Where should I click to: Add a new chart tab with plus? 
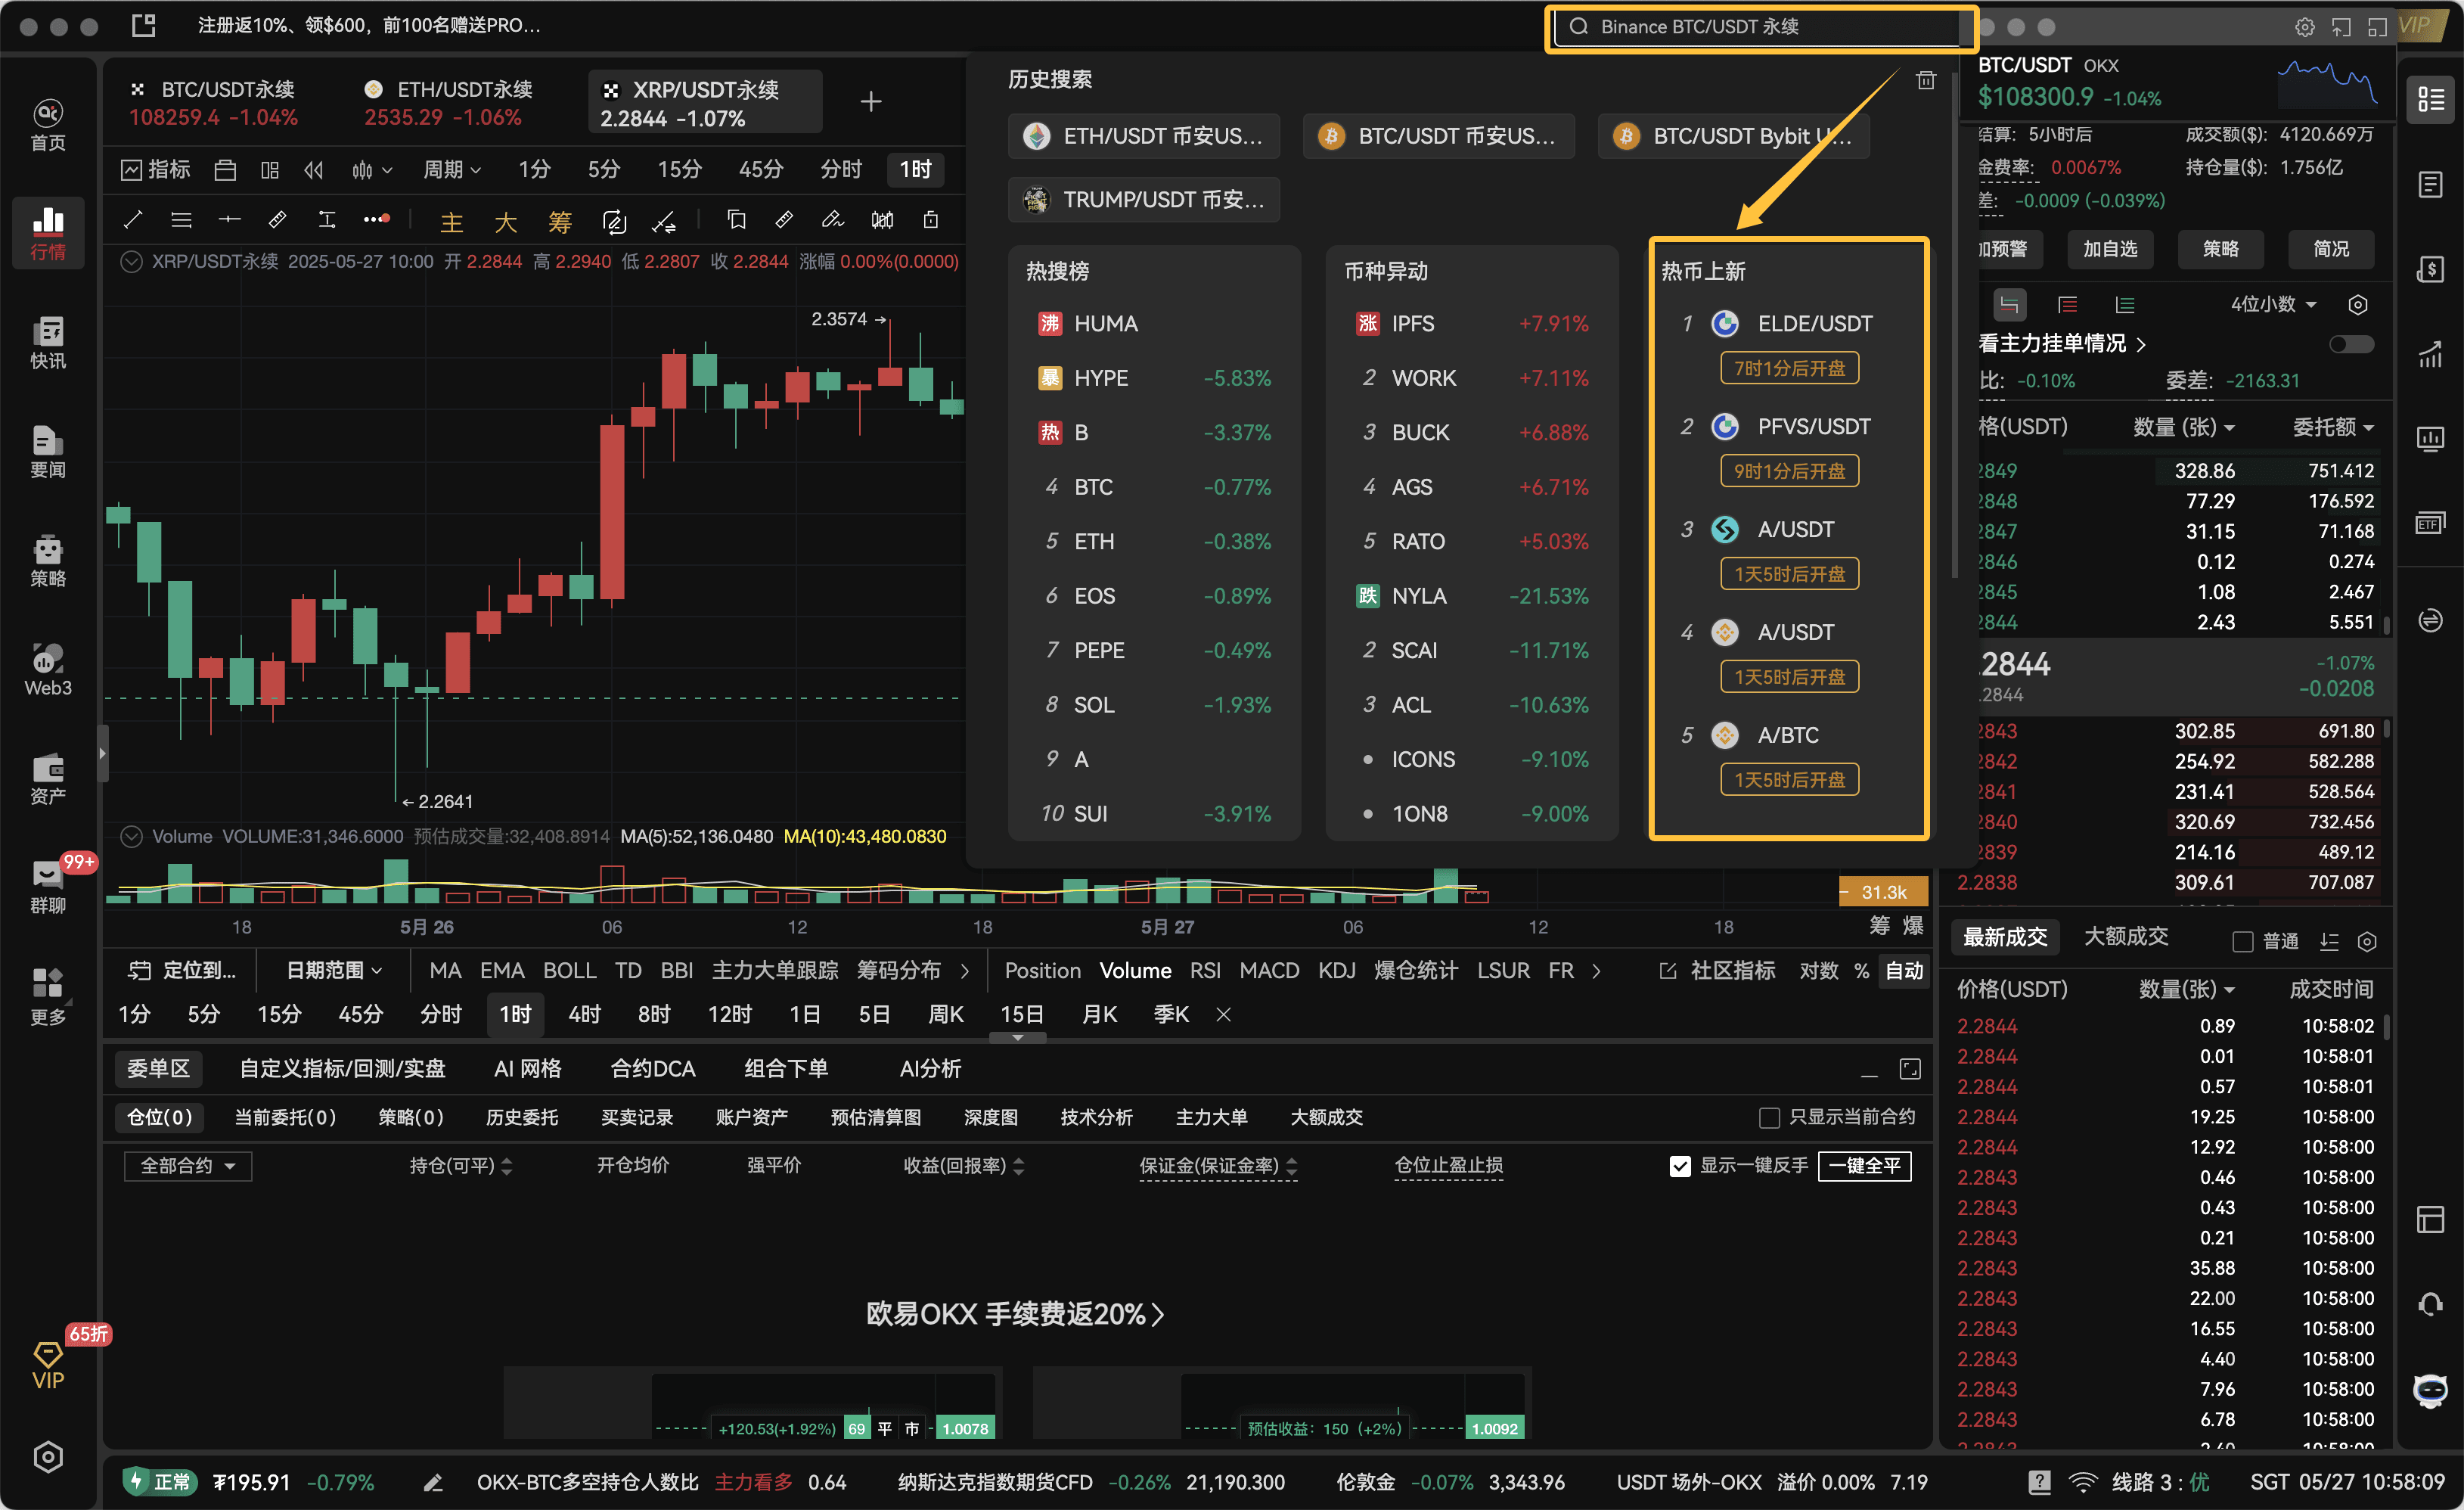(871, 102)
